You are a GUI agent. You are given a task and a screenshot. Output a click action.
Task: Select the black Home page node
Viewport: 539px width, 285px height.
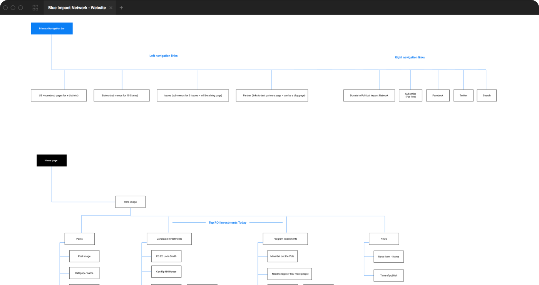(x=52, y=161)
